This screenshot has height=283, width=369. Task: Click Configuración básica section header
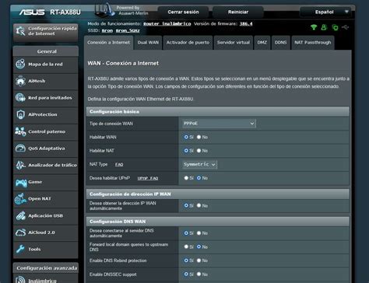(218, 111)
